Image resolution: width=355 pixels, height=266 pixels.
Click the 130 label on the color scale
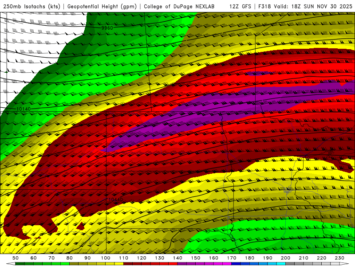tap(160, 258)
